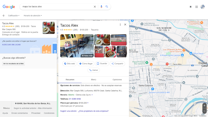Image resolution: width=208 pixels, height=117 pixels.
Task: Open the Privacidad footer link
Action: coord(36,113)
